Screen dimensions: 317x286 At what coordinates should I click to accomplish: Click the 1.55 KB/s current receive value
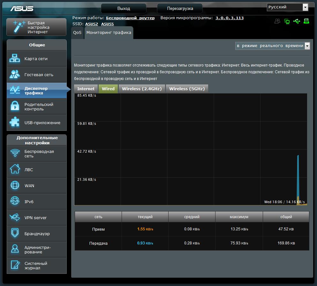click(145, 229)
